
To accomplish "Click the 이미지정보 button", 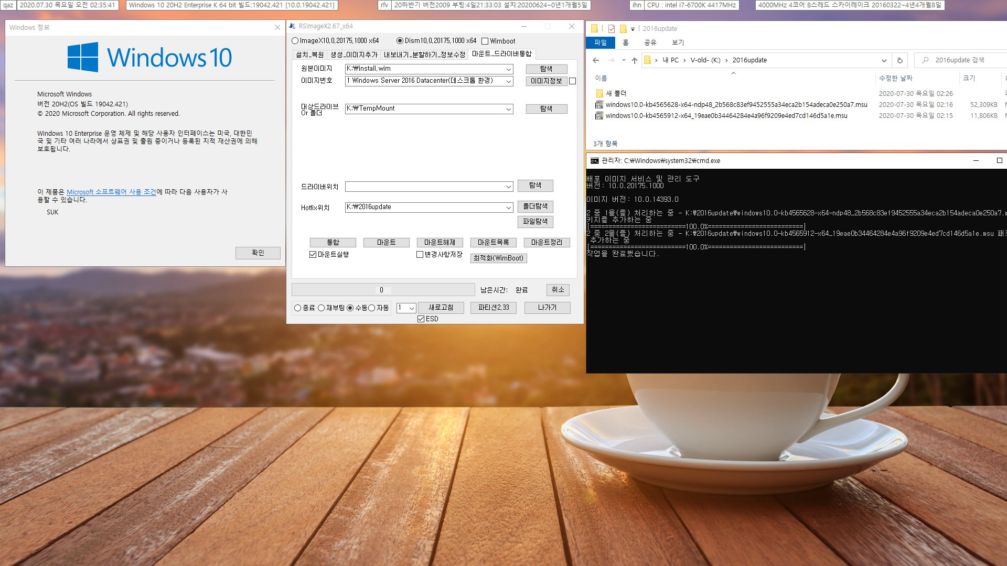I will pyautogui.click(x=547, y=81).
